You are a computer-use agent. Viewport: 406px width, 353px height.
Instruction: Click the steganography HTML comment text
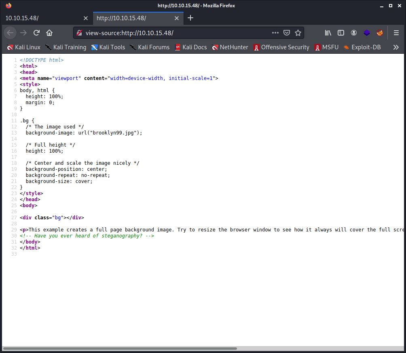pyautogui.click(x=87, y=236)
